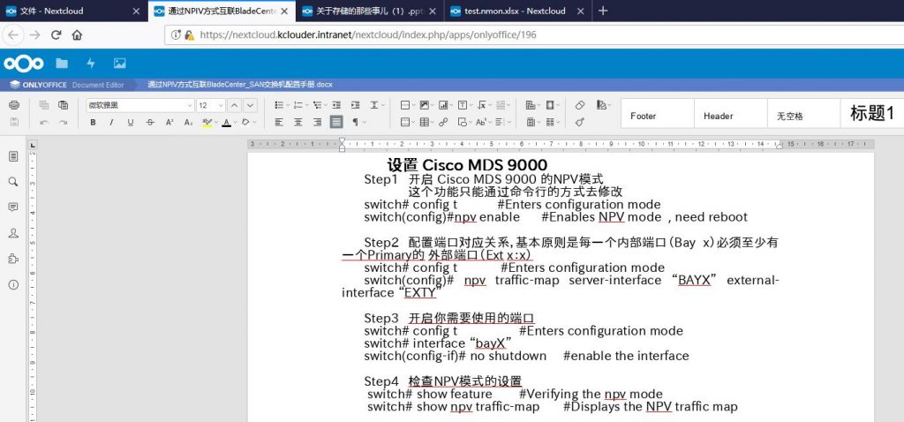Screen dimensions: 904x422
Task: Undo the last action
Action: point(44,122)
